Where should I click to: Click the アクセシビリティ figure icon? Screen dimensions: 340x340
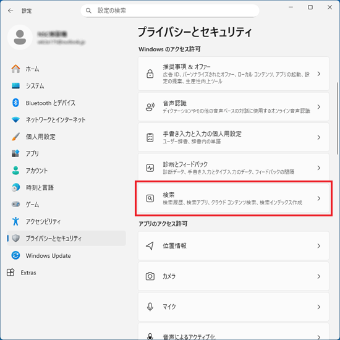point(15,221)
